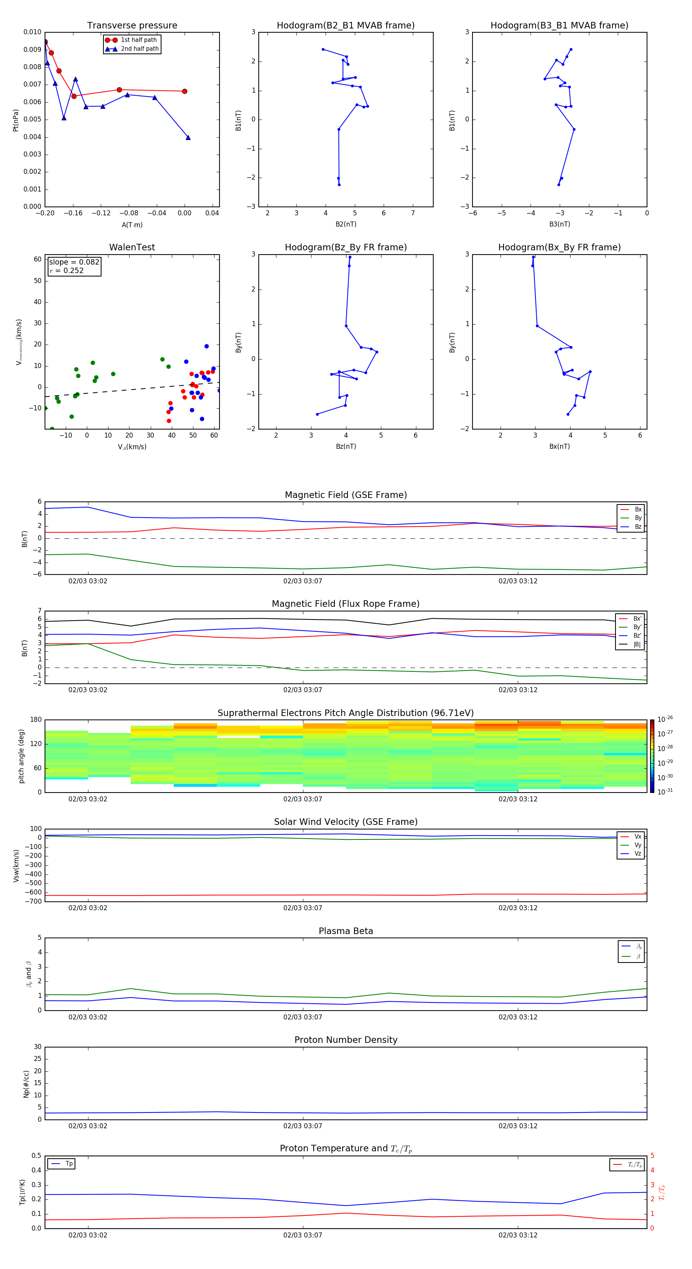Viewport: 692px width, 1269px height.
Task: Click the 'B3(nT)' x-axis label
Action: [x=559, y=224]
